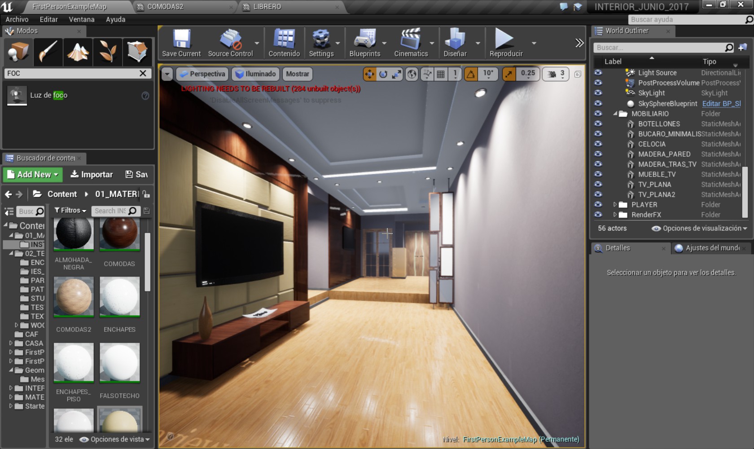Select the Paint mode brush icon
Screen dimensions: 754x449
(x=48, y=52)
